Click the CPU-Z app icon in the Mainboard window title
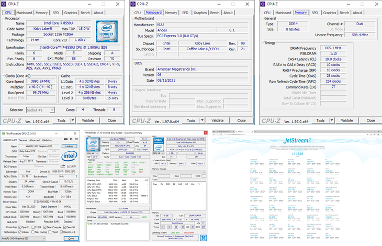Image resolution: width=382 pixels, height=246 pixels. [x=133, y=4]
